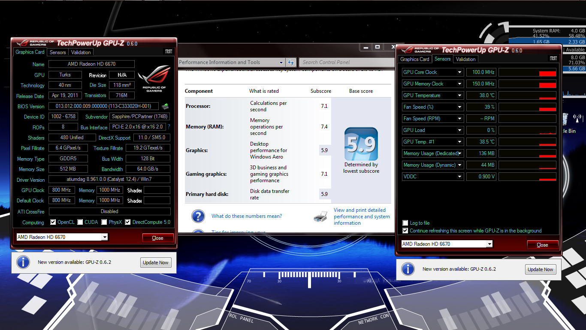
Task: Click Update Now in left update notification
Action: coord(156,263)
